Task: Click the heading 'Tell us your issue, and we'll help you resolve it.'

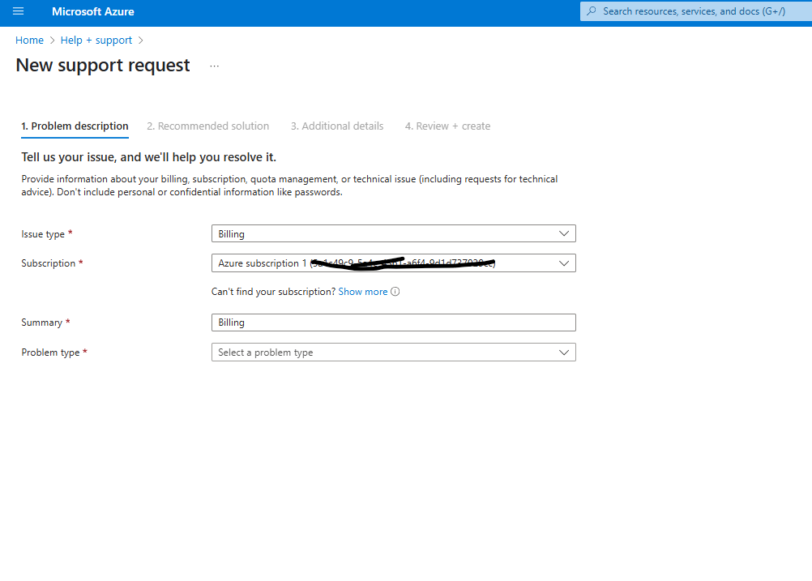Action: pos(148,157)
